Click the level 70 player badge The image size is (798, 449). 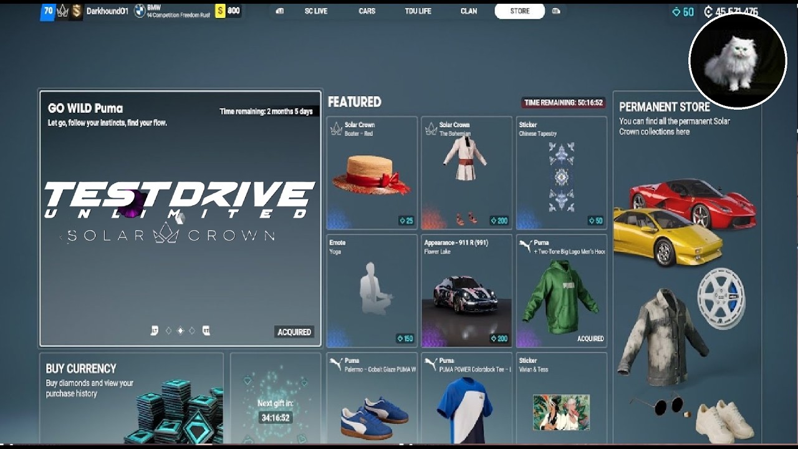(x=47, y=11)
